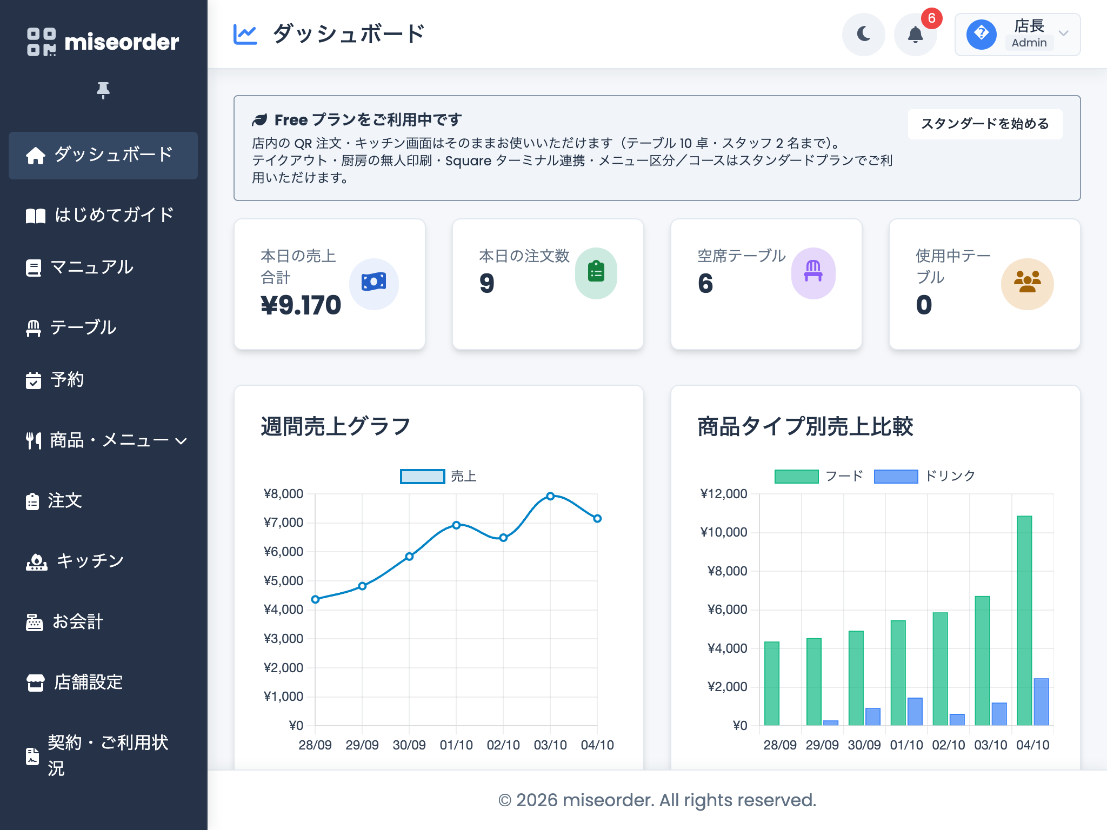
Task: Click the chair icon beside テーブル
Action: coord(34,329)
